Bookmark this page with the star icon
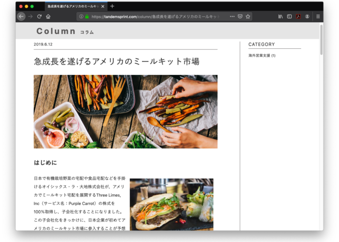Screen dimensions: 339x242 click(x=248, y=16)
